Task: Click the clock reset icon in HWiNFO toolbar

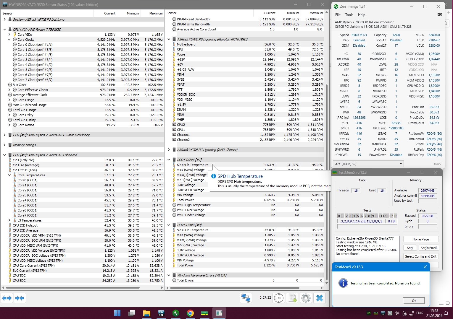Action: [x=278, y=298]
